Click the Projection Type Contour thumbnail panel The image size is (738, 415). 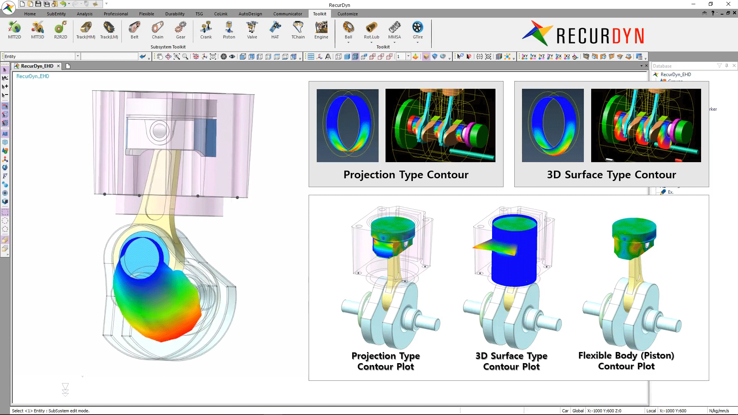click(x=406, y=134)
